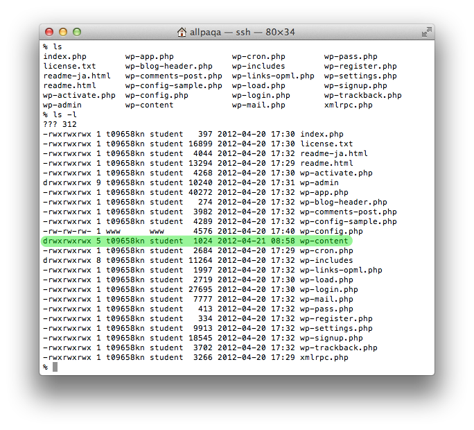Click 'wp-app.php' in the long listing

pyautogui.click(x=324, y=192)
